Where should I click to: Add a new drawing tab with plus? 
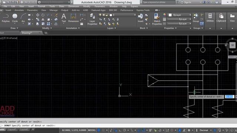(x=46, y=33)
